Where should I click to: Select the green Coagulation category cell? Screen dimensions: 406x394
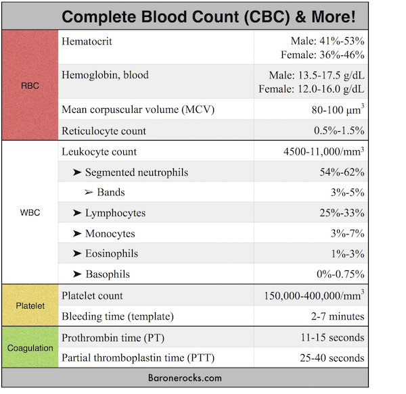coord(30,347)
